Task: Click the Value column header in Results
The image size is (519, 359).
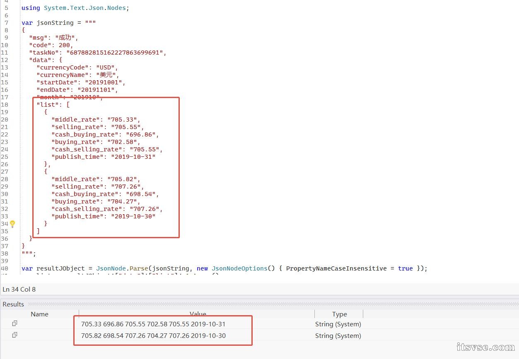Action: tap(198, 314)
